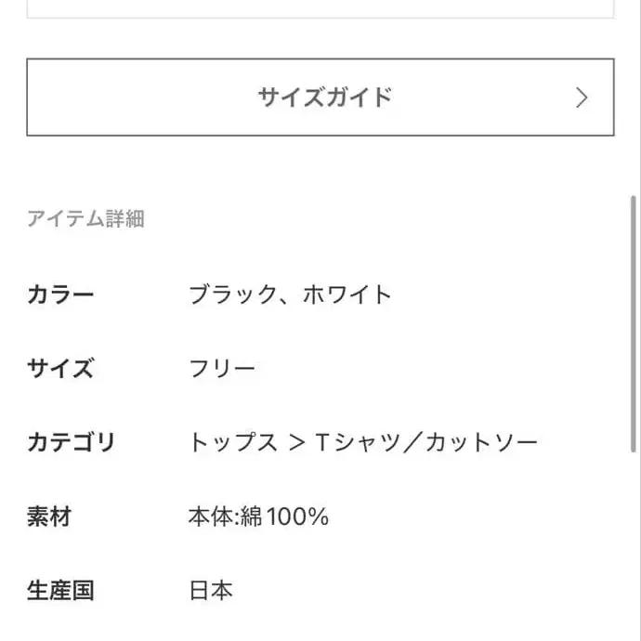Screen dimensions: 641x641
Task: Click the サイズ row label
Action: [x=60, y=369]
